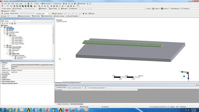Select the green face selection filter icon
This screenshot has width=199, height=112.
tap(23, 6)
